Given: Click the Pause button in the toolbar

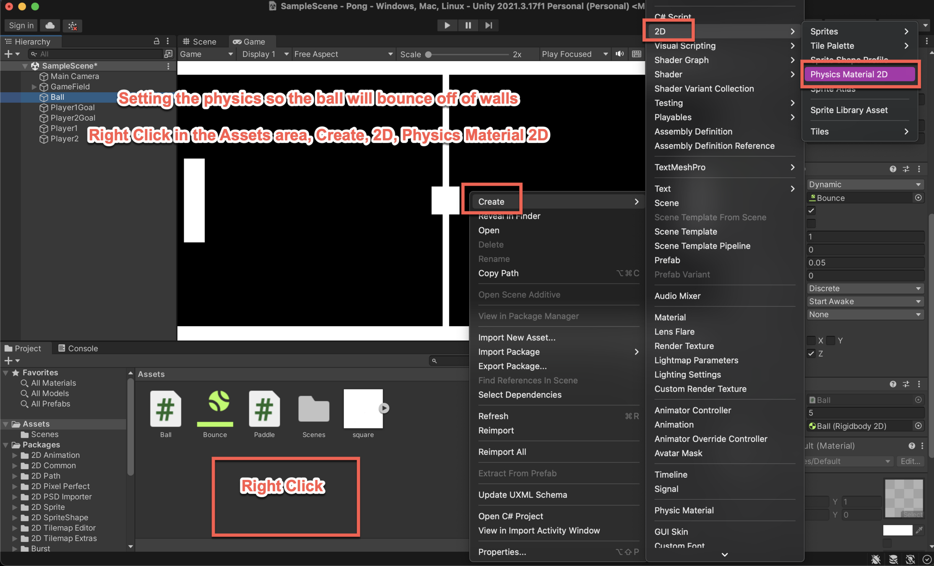Looking at the screenshot, I should point(468,25).
